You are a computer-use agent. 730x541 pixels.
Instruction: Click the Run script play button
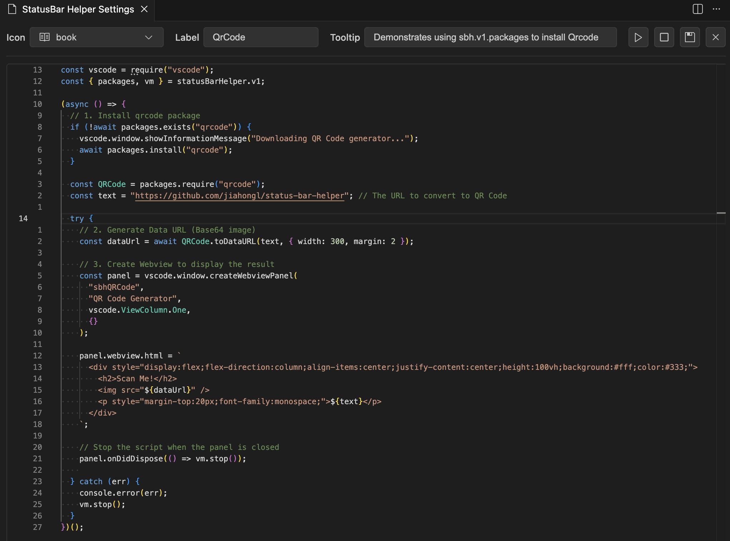click(x=638, y=37)
